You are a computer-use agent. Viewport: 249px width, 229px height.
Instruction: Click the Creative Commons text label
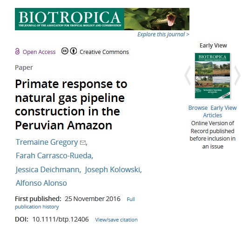(x=104, y=52)
